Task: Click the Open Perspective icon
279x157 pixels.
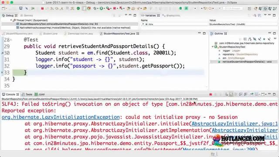Action: coord(249,8)
